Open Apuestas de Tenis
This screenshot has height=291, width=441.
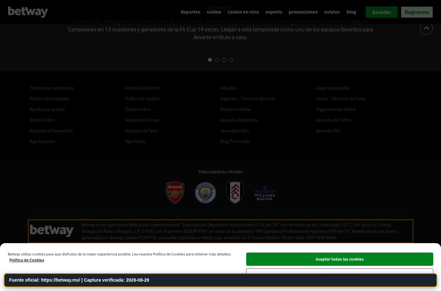pos(142,131)
